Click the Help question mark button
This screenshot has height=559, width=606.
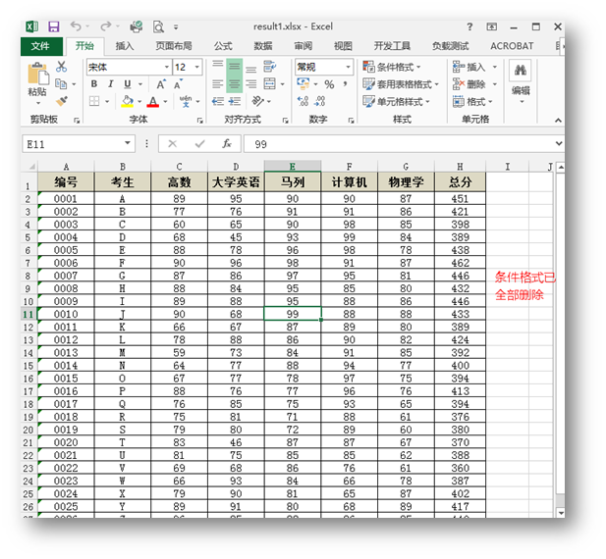tap(469, 26)
